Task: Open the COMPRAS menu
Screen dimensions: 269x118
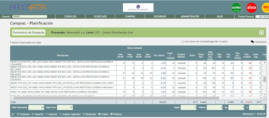Action: coord(130,17)
